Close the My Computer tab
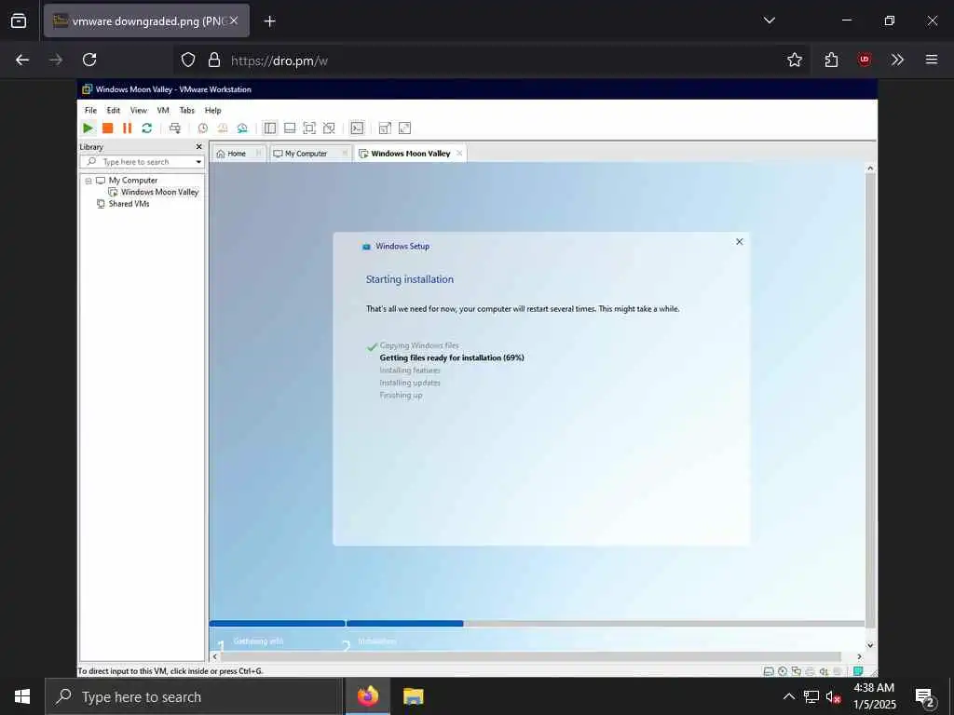The height and width of the screenshot is (715, 954). click(345, 154)
